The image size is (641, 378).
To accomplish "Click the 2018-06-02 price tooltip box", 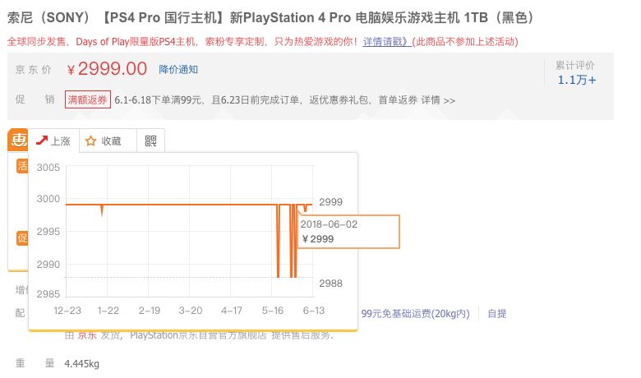I will click(349, 231).
